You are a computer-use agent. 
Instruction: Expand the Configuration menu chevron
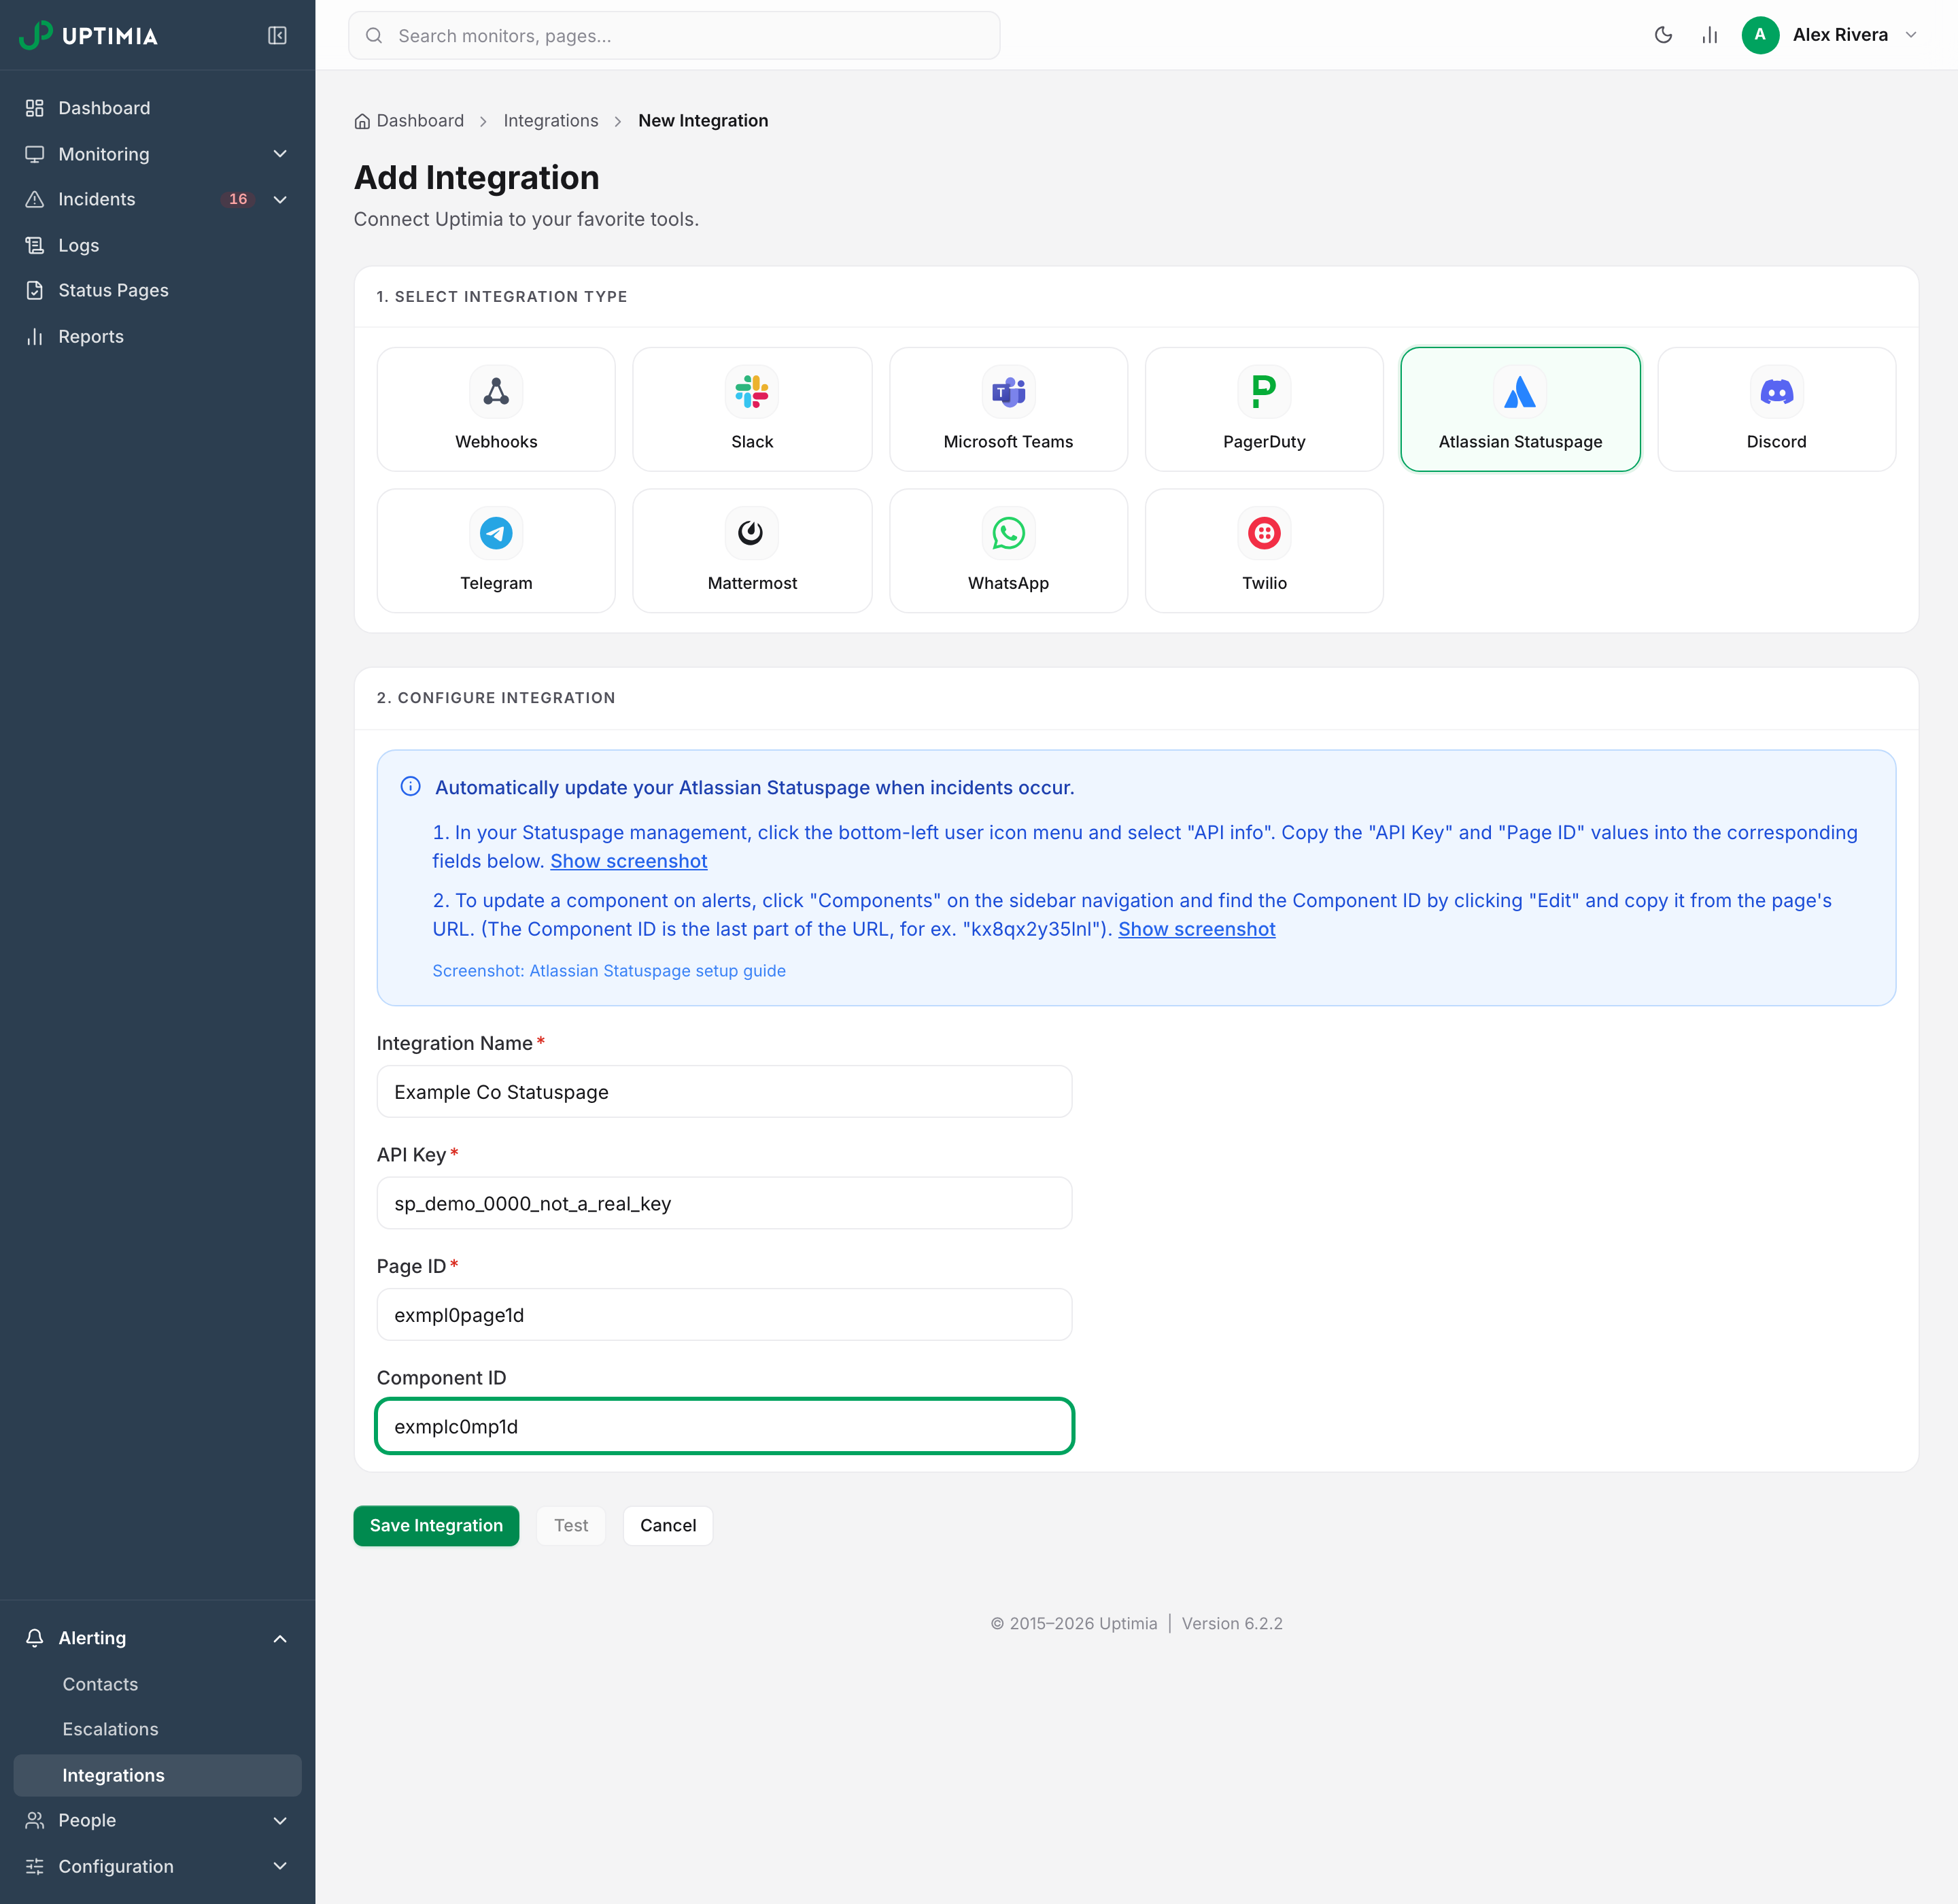[x=280, y=1866]
